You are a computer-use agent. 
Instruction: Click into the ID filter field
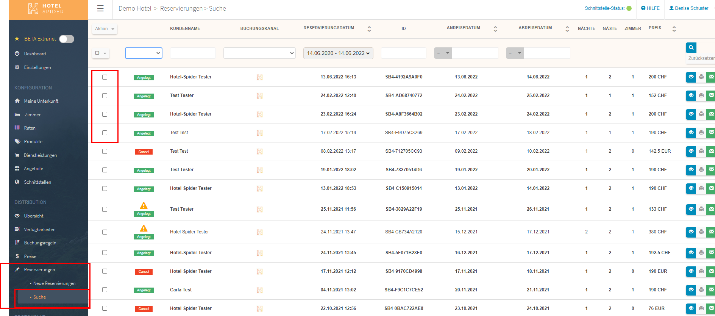pyautogui.click(x=403, y=53)
